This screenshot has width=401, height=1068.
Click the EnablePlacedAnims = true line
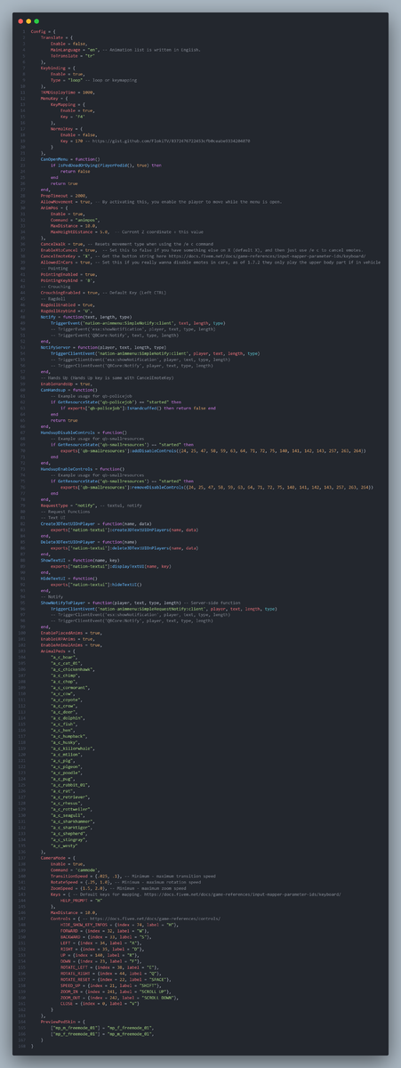(71, 633)
